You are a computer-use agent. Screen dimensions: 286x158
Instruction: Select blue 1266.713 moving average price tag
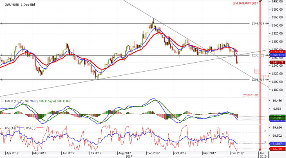277,55
